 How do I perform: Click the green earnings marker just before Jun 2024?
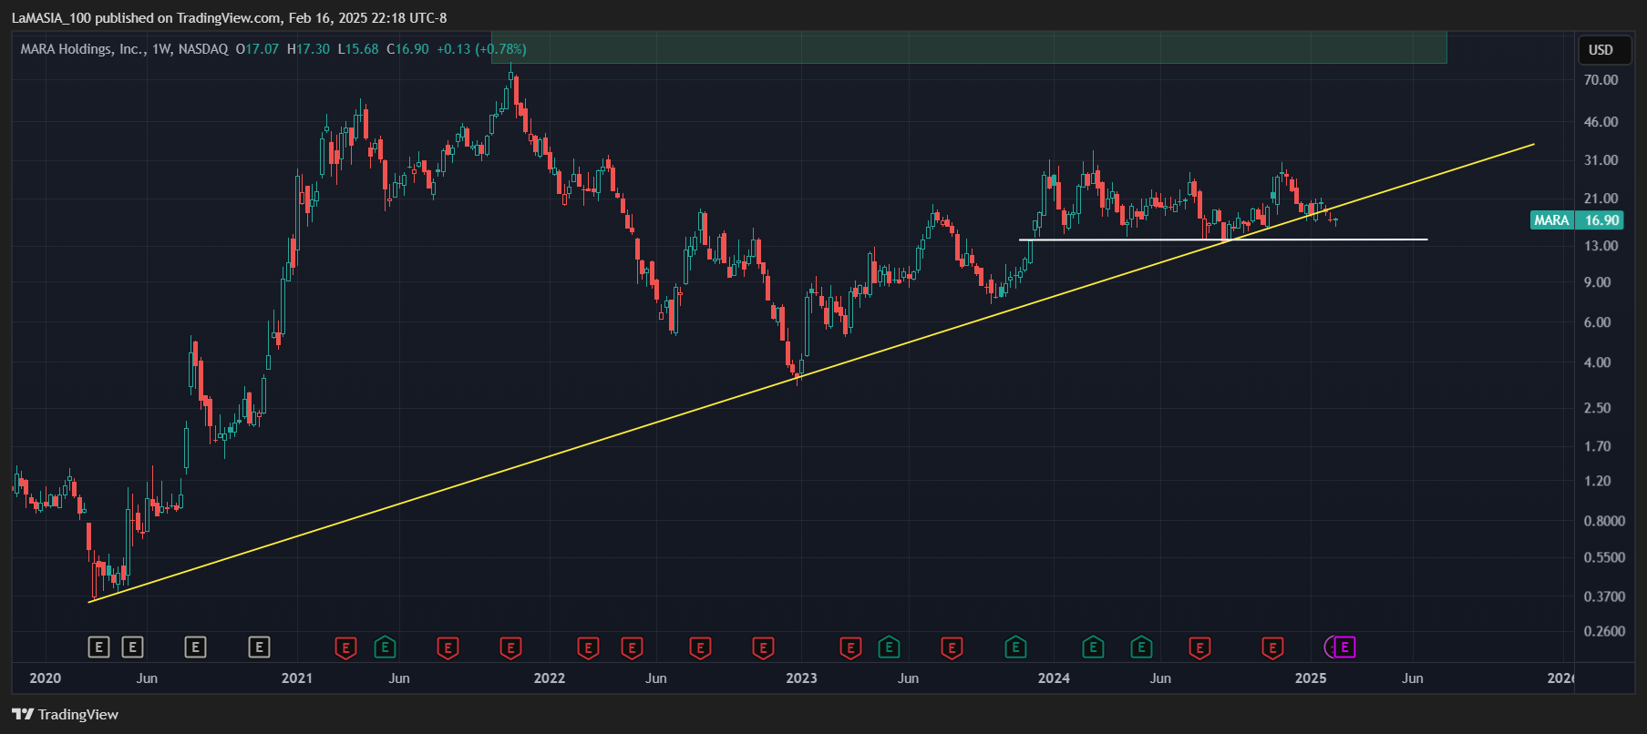(1141, 647)
